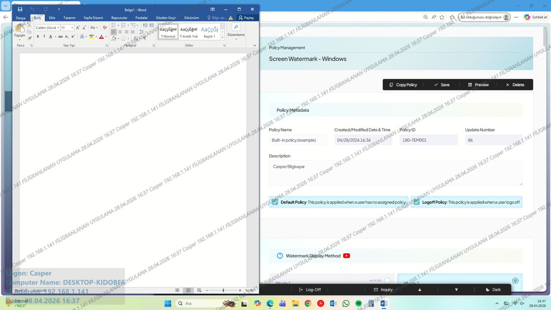
Task: Click the grow font size icon
Action: [x=78, y=28]
